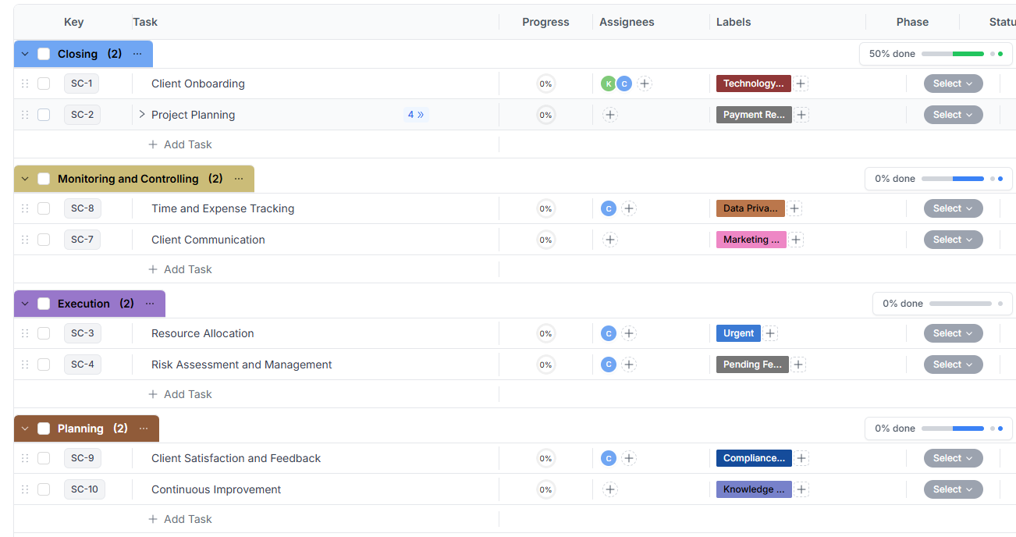Select all tasks in Execution group checkbox
This screenshot has width=1016, height=537.
44,304
